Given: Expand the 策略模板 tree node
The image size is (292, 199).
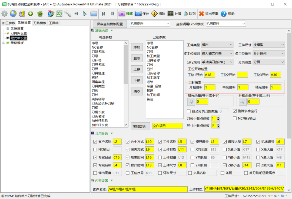Looking at the screenshot, I should click(x=4, y=43).
